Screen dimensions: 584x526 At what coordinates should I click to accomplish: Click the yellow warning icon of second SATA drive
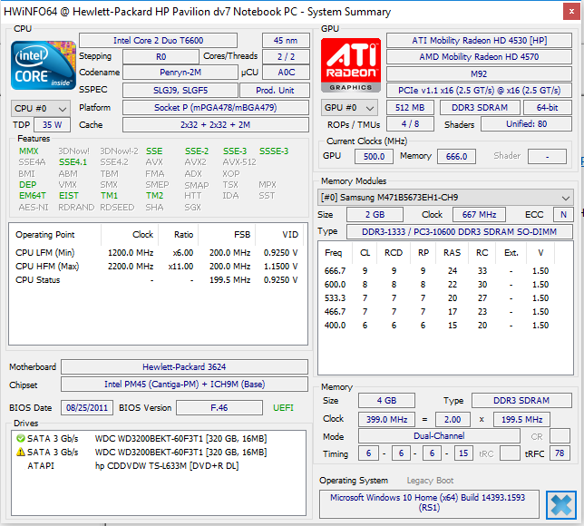(x=21, y=452)
